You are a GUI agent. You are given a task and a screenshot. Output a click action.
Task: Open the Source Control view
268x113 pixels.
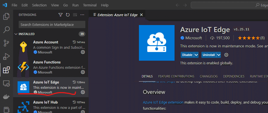6,43
